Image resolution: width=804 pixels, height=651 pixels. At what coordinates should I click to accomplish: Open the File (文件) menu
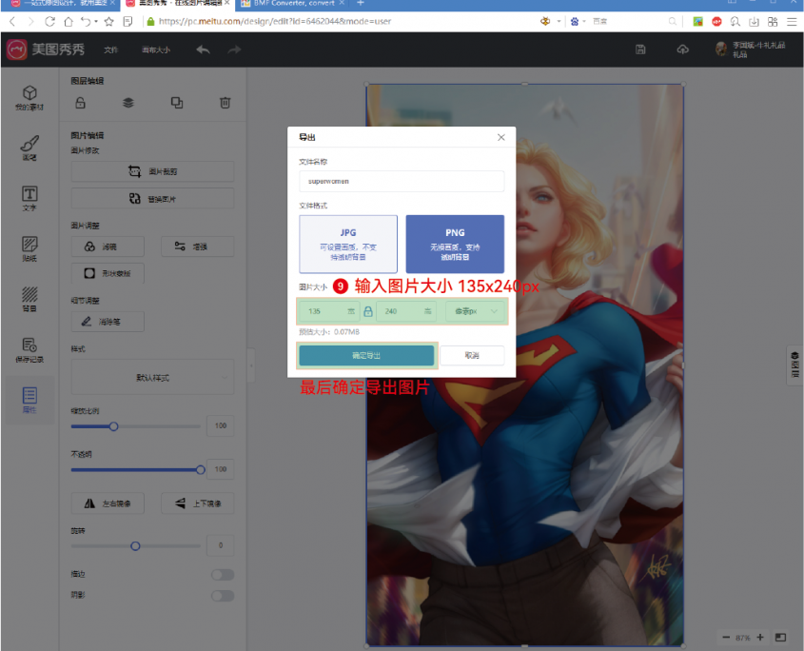[x=110, y=49]
